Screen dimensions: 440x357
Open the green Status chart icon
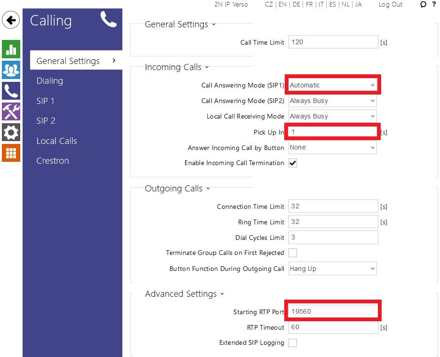[x=11, y=49]
